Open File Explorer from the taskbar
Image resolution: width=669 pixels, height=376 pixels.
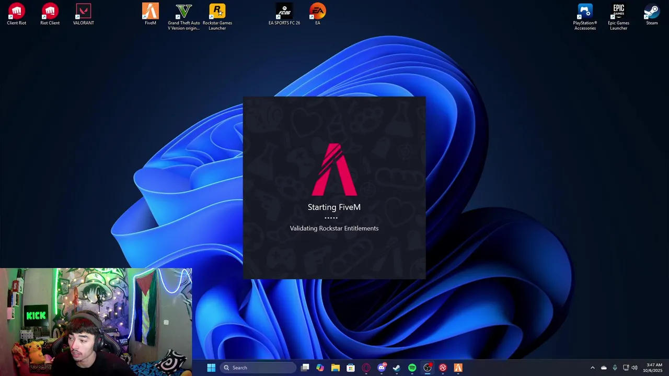(336, 368)
